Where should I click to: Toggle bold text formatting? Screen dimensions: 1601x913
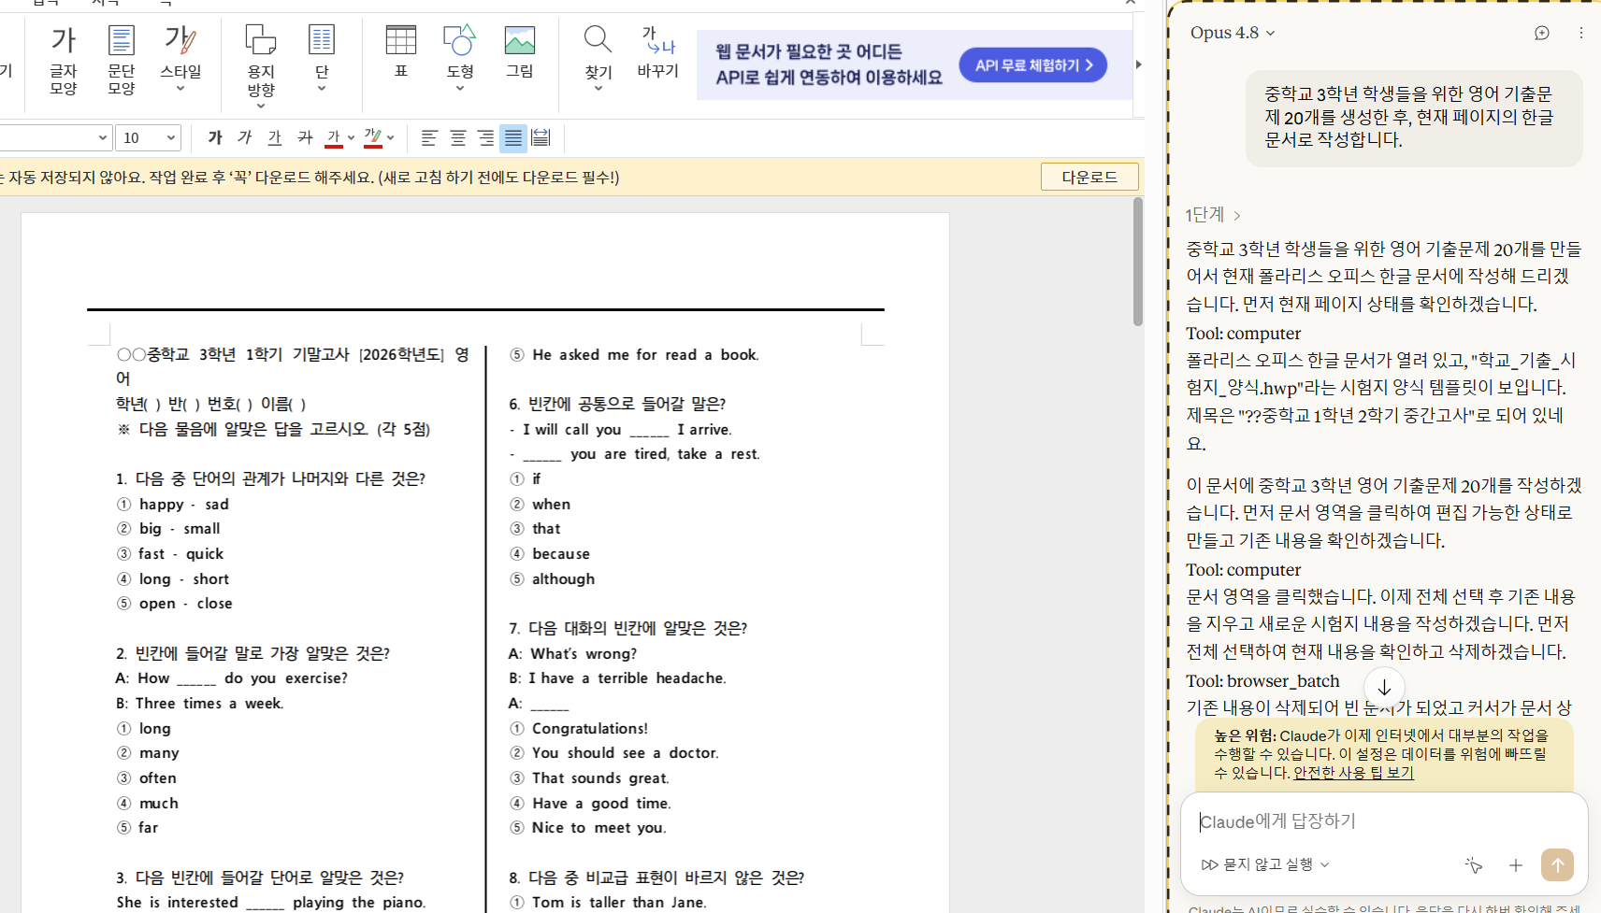pyautogui.click(x=215, y=137)
